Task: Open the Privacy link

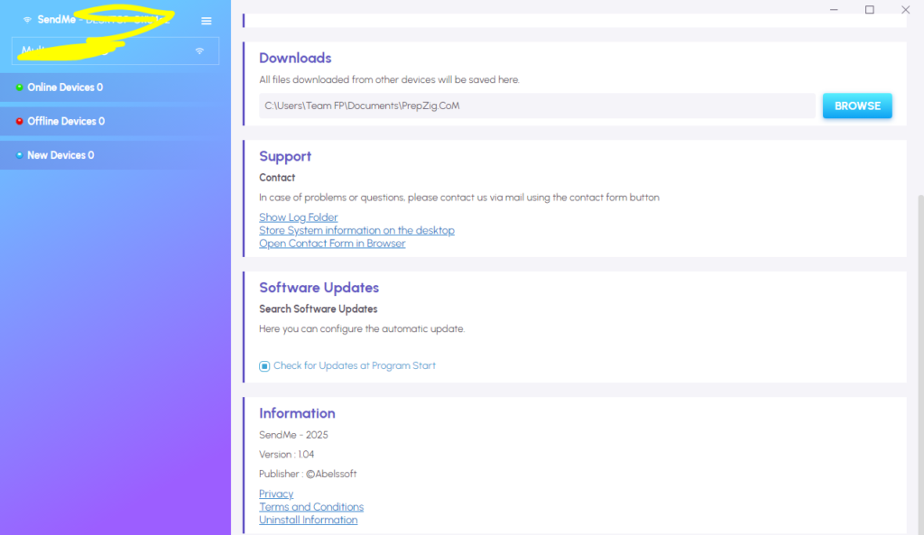Action: [x=276, y=493]
